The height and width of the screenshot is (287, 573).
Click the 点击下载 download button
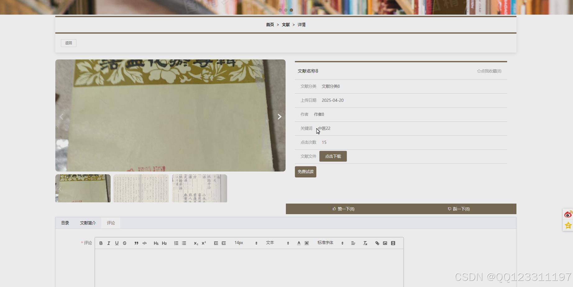click(x=333, y=156)
